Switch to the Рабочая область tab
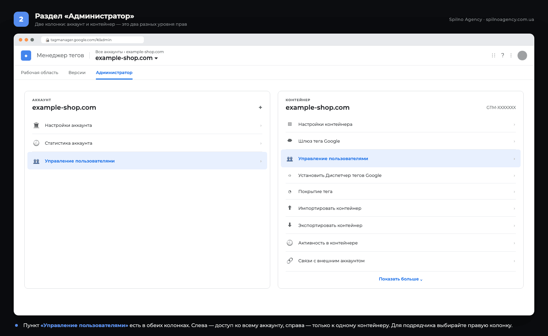 pos(39,73)
